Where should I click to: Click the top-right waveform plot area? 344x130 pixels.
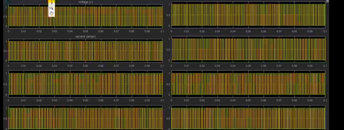pos(248,14)
